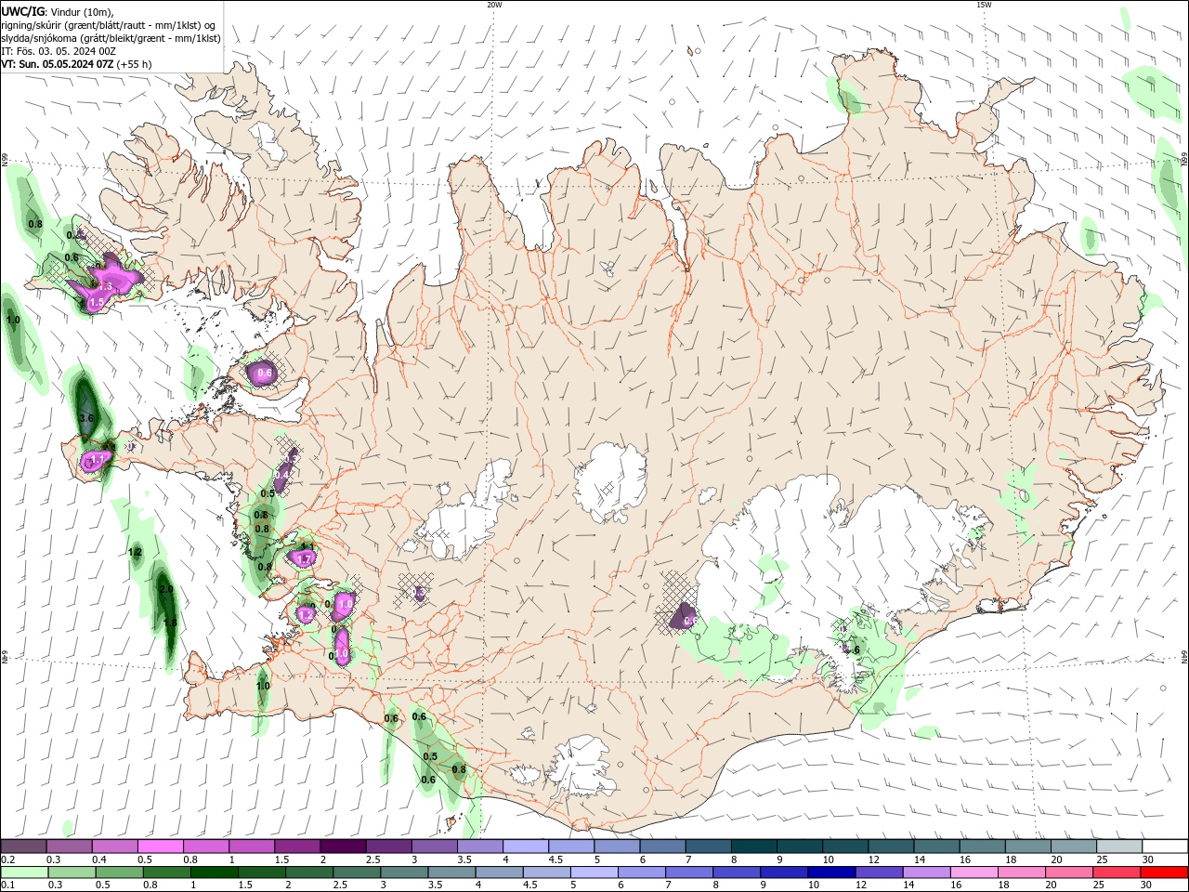Click the '2.0' rain value offshore
Screen dimensions: 1189x892
[166, 589]
